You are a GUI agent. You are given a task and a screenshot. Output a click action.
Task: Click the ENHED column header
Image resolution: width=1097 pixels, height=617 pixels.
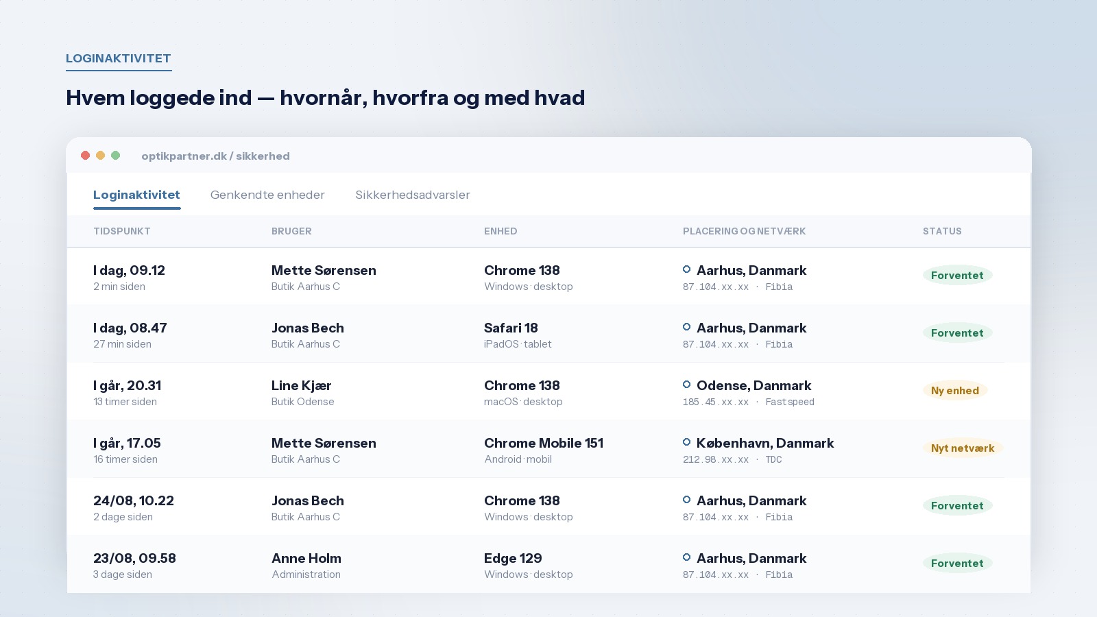[x=501, y=231]
